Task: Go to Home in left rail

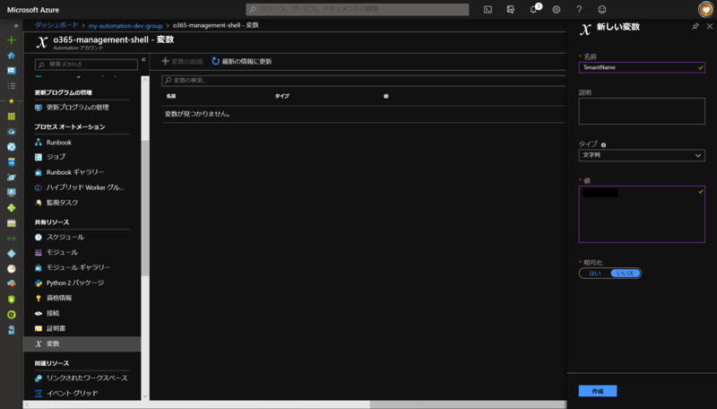Action: [12, 56]
